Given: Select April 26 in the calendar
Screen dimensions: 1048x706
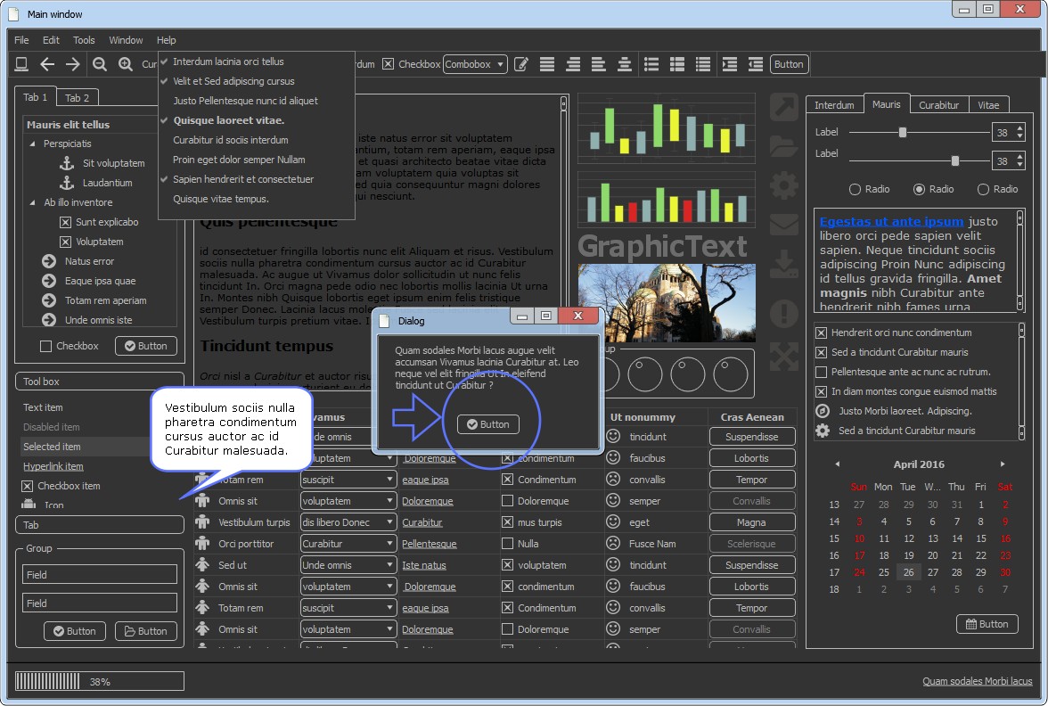Looking at the screenshot, I should click(x=908, y=572).
